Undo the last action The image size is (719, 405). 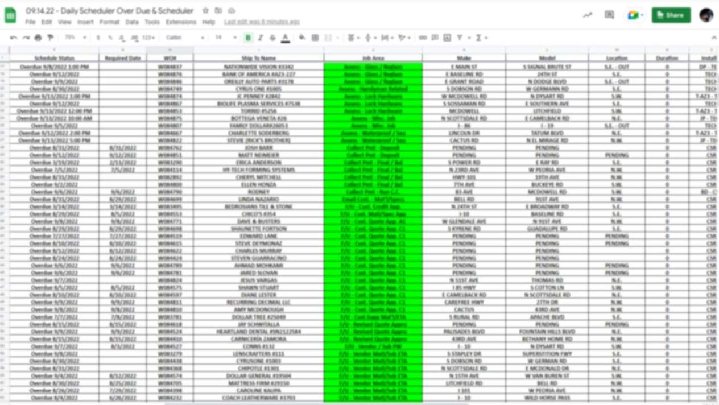coord(14,38)
